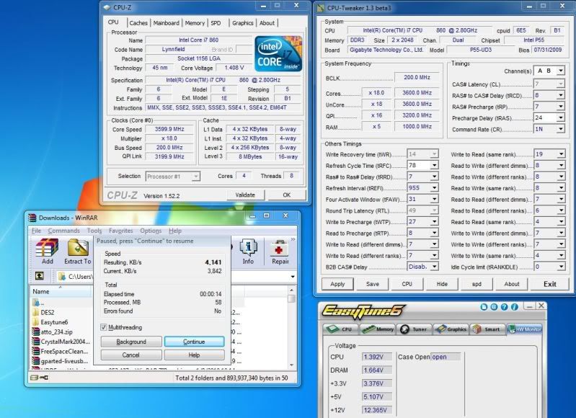This screenshot has width=576, height=418.
Task: Expand the WinRAR toolbar overflow chevron
Action: [x=293, y=239]
